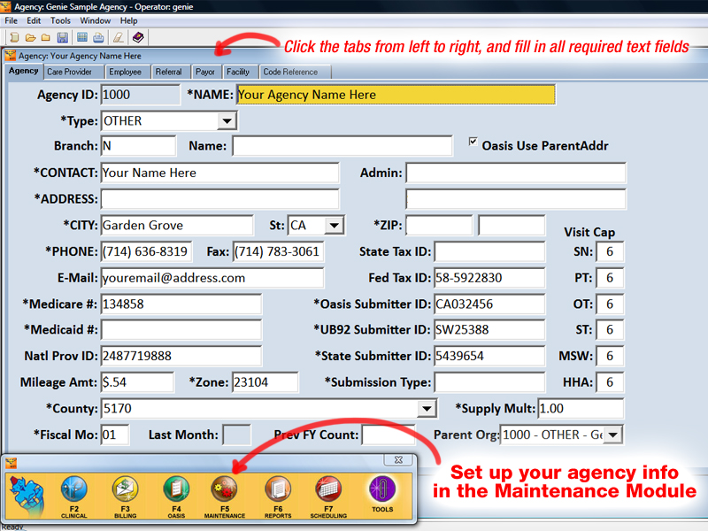Open the Tools paperclip module
This screenshot has width=708, height=531.
[382, 495]
